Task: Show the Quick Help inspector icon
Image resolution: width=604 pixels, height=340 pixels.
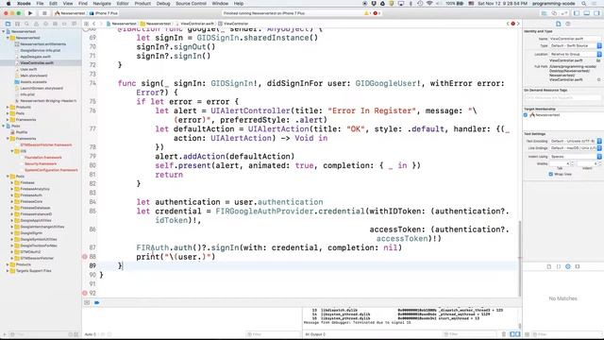Action: coord(568,24)
